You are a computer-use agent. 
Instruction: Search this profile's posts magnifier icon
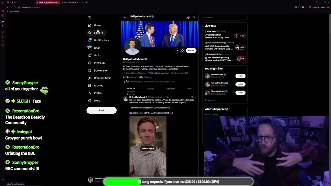(194, 18)
